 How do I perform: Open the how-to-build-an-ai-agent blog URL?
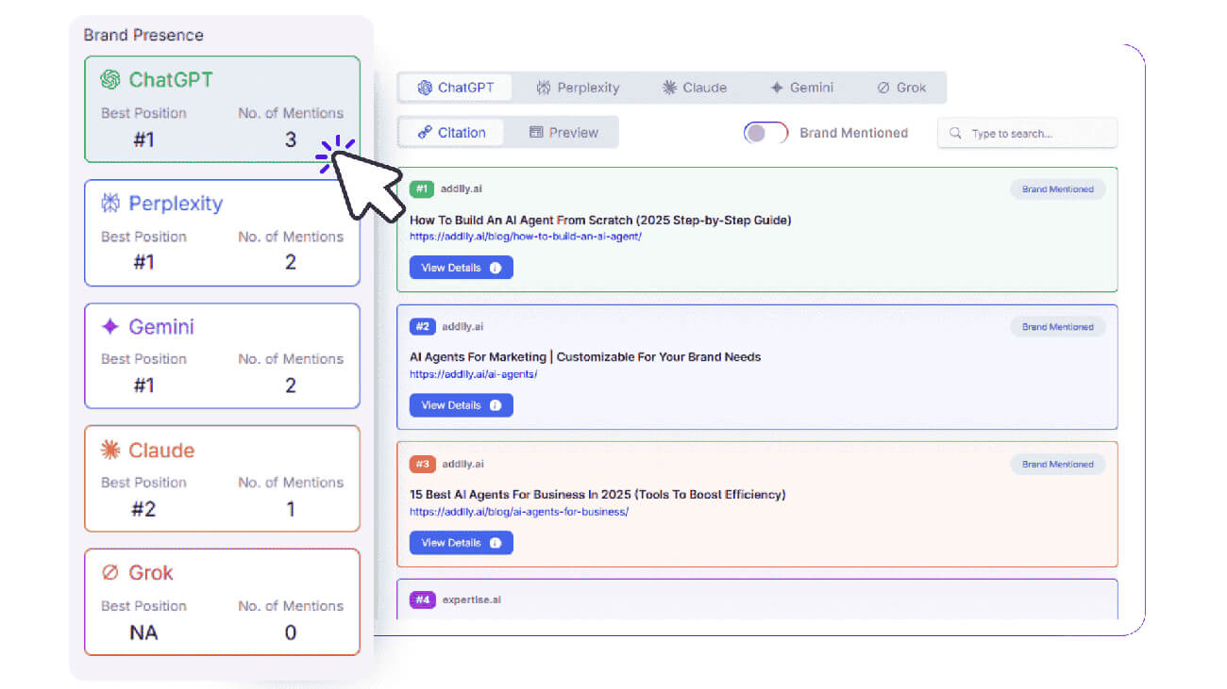point(526,237)
